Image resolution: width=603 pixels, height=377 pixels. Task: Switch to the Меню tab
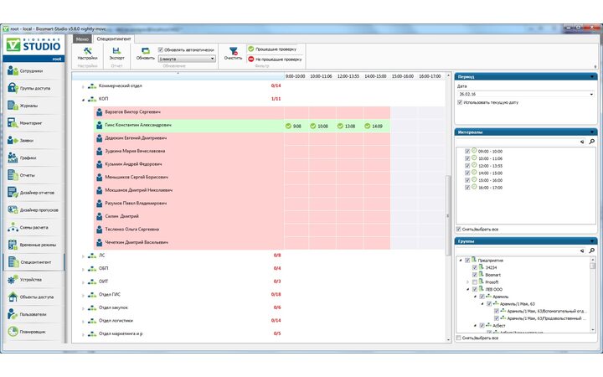click(81, 39)
